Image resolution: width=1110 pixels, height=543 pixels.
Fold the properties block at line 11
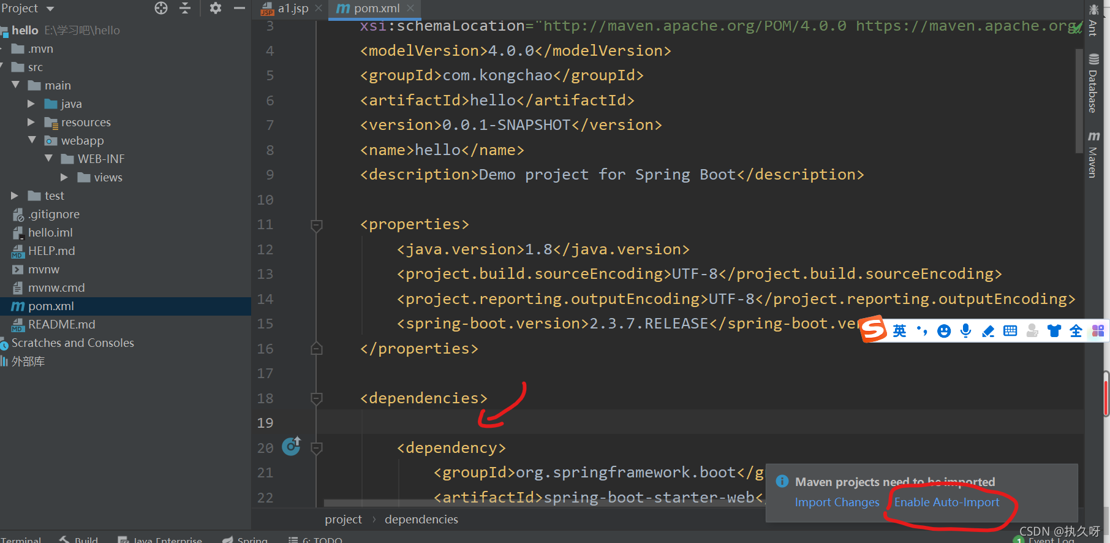[317, 225]
